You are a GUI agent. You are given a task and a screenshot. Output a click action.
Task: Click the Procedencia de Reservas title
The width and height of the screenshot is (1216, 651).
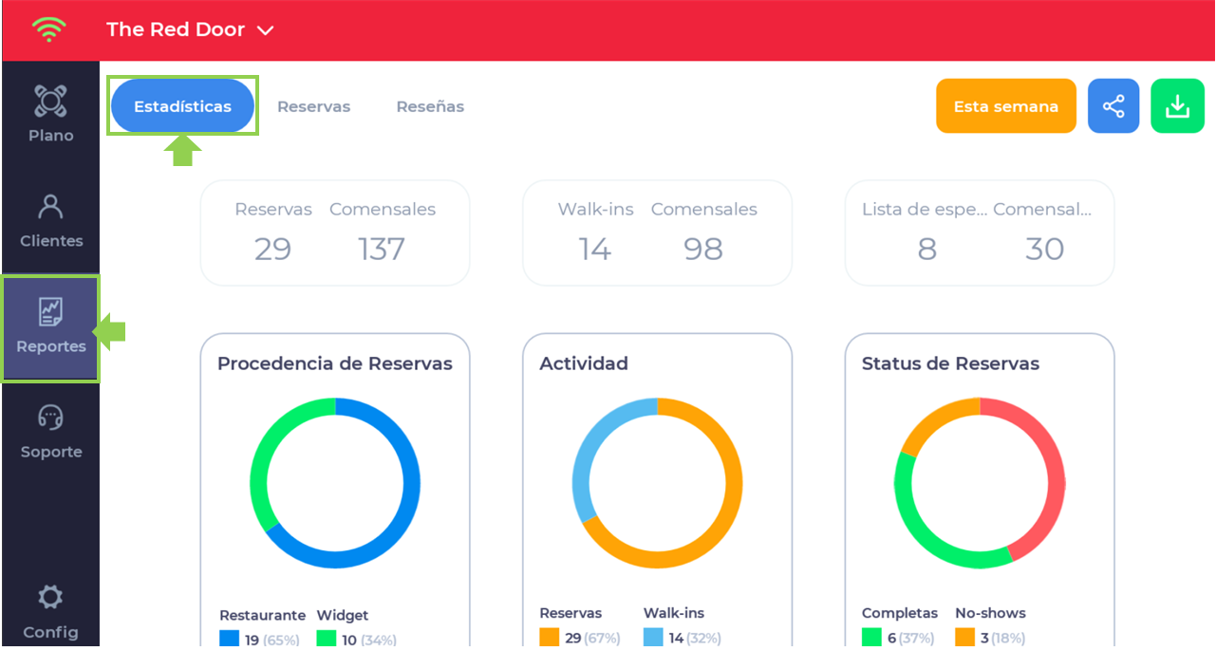(335, 363)
